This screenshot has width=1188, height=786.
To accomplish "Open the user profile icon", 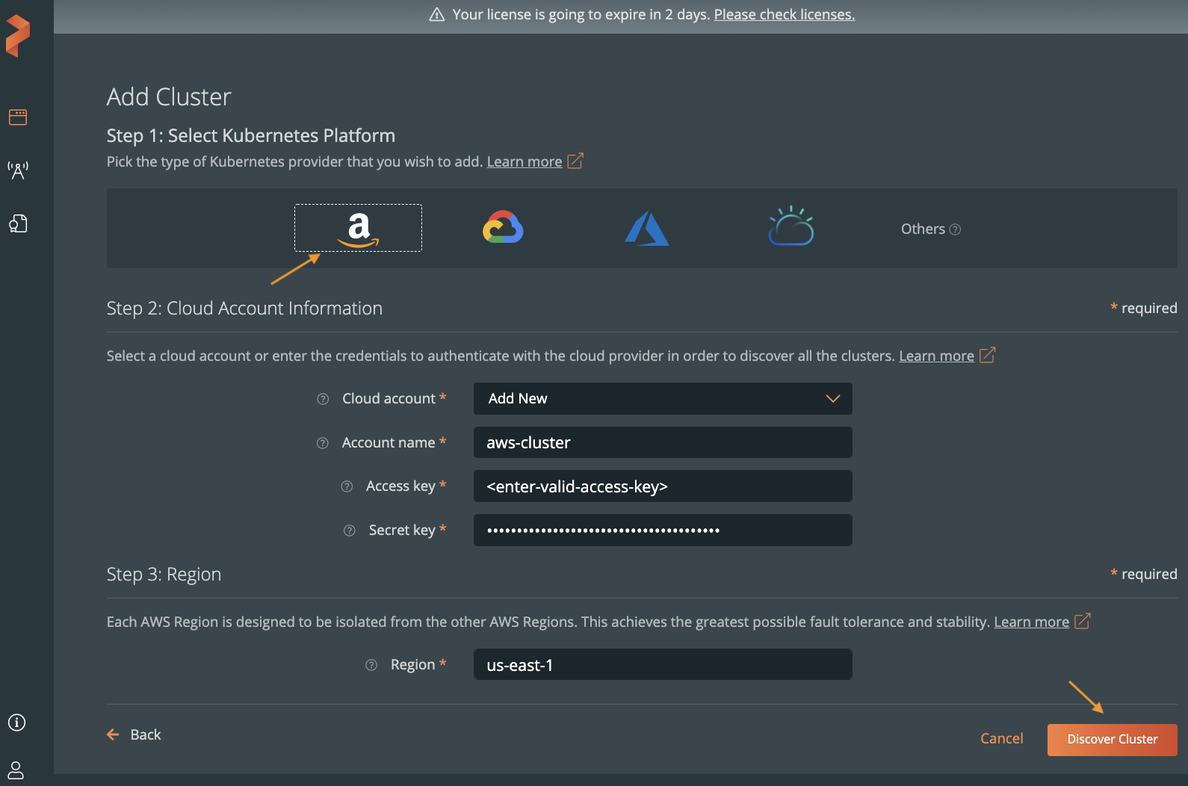I will pos(16,770).
